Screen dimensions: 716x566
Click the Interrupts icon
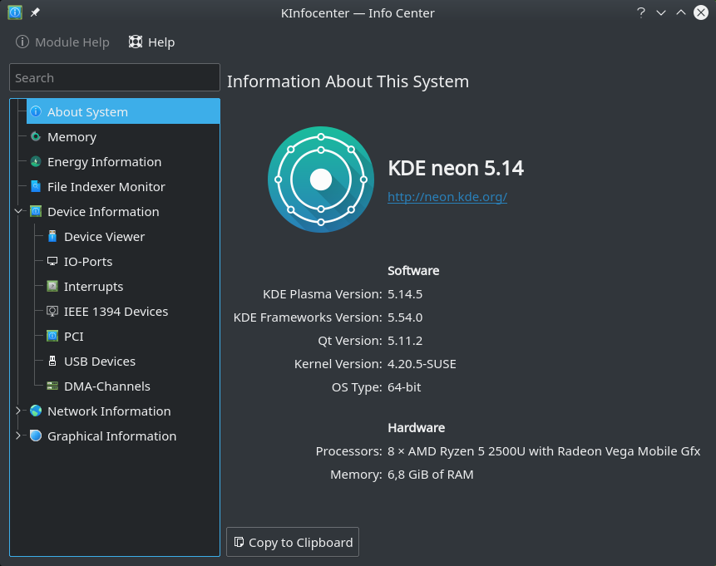[x=52, y=286]
